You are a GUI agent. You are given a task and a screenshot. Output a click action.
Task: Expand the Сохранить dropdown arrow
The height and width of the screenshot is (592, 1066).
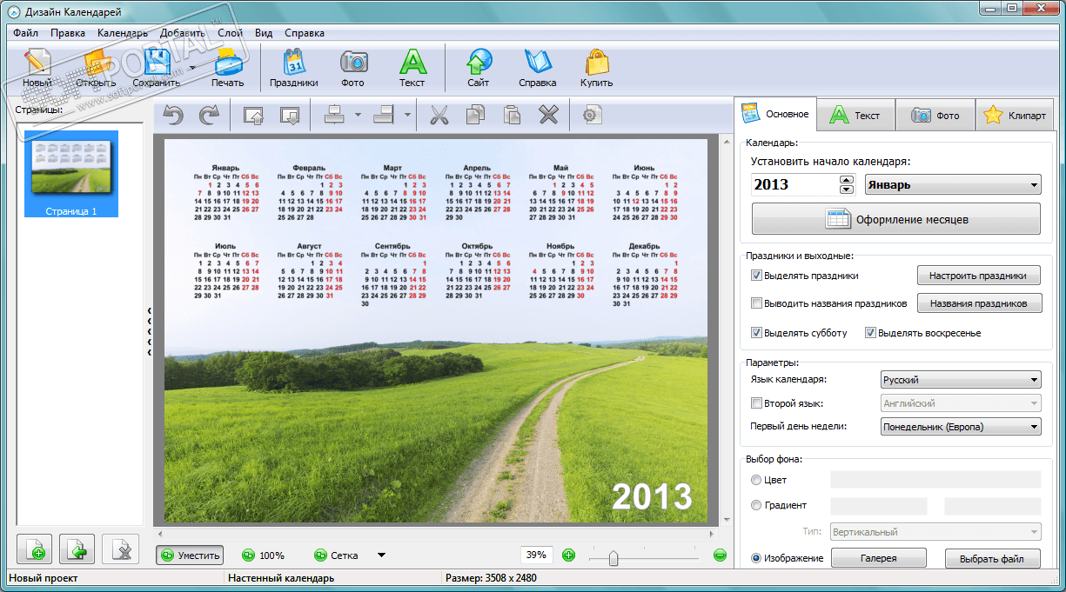191,68
